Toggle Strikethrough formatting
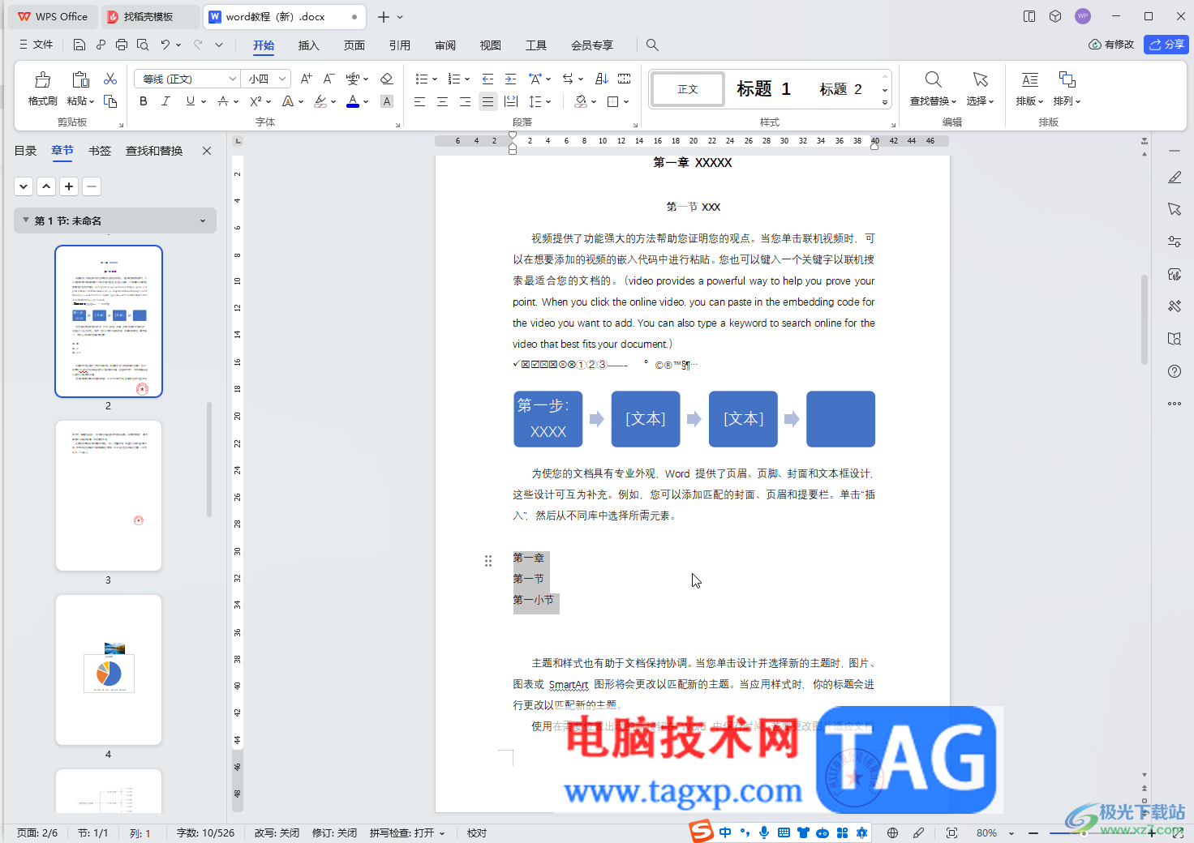 tap(223, 101)
